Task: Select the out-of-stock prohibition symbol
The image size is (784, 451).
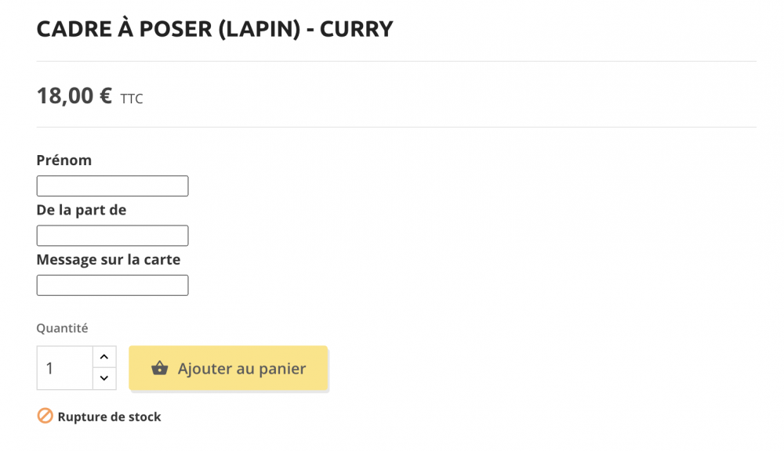Action: (43, 416)
